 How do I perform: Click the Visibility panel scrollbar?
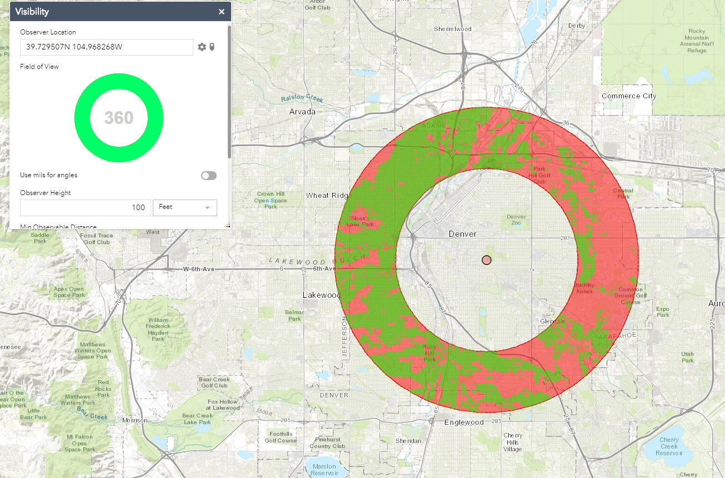click(x=229, y=92)
